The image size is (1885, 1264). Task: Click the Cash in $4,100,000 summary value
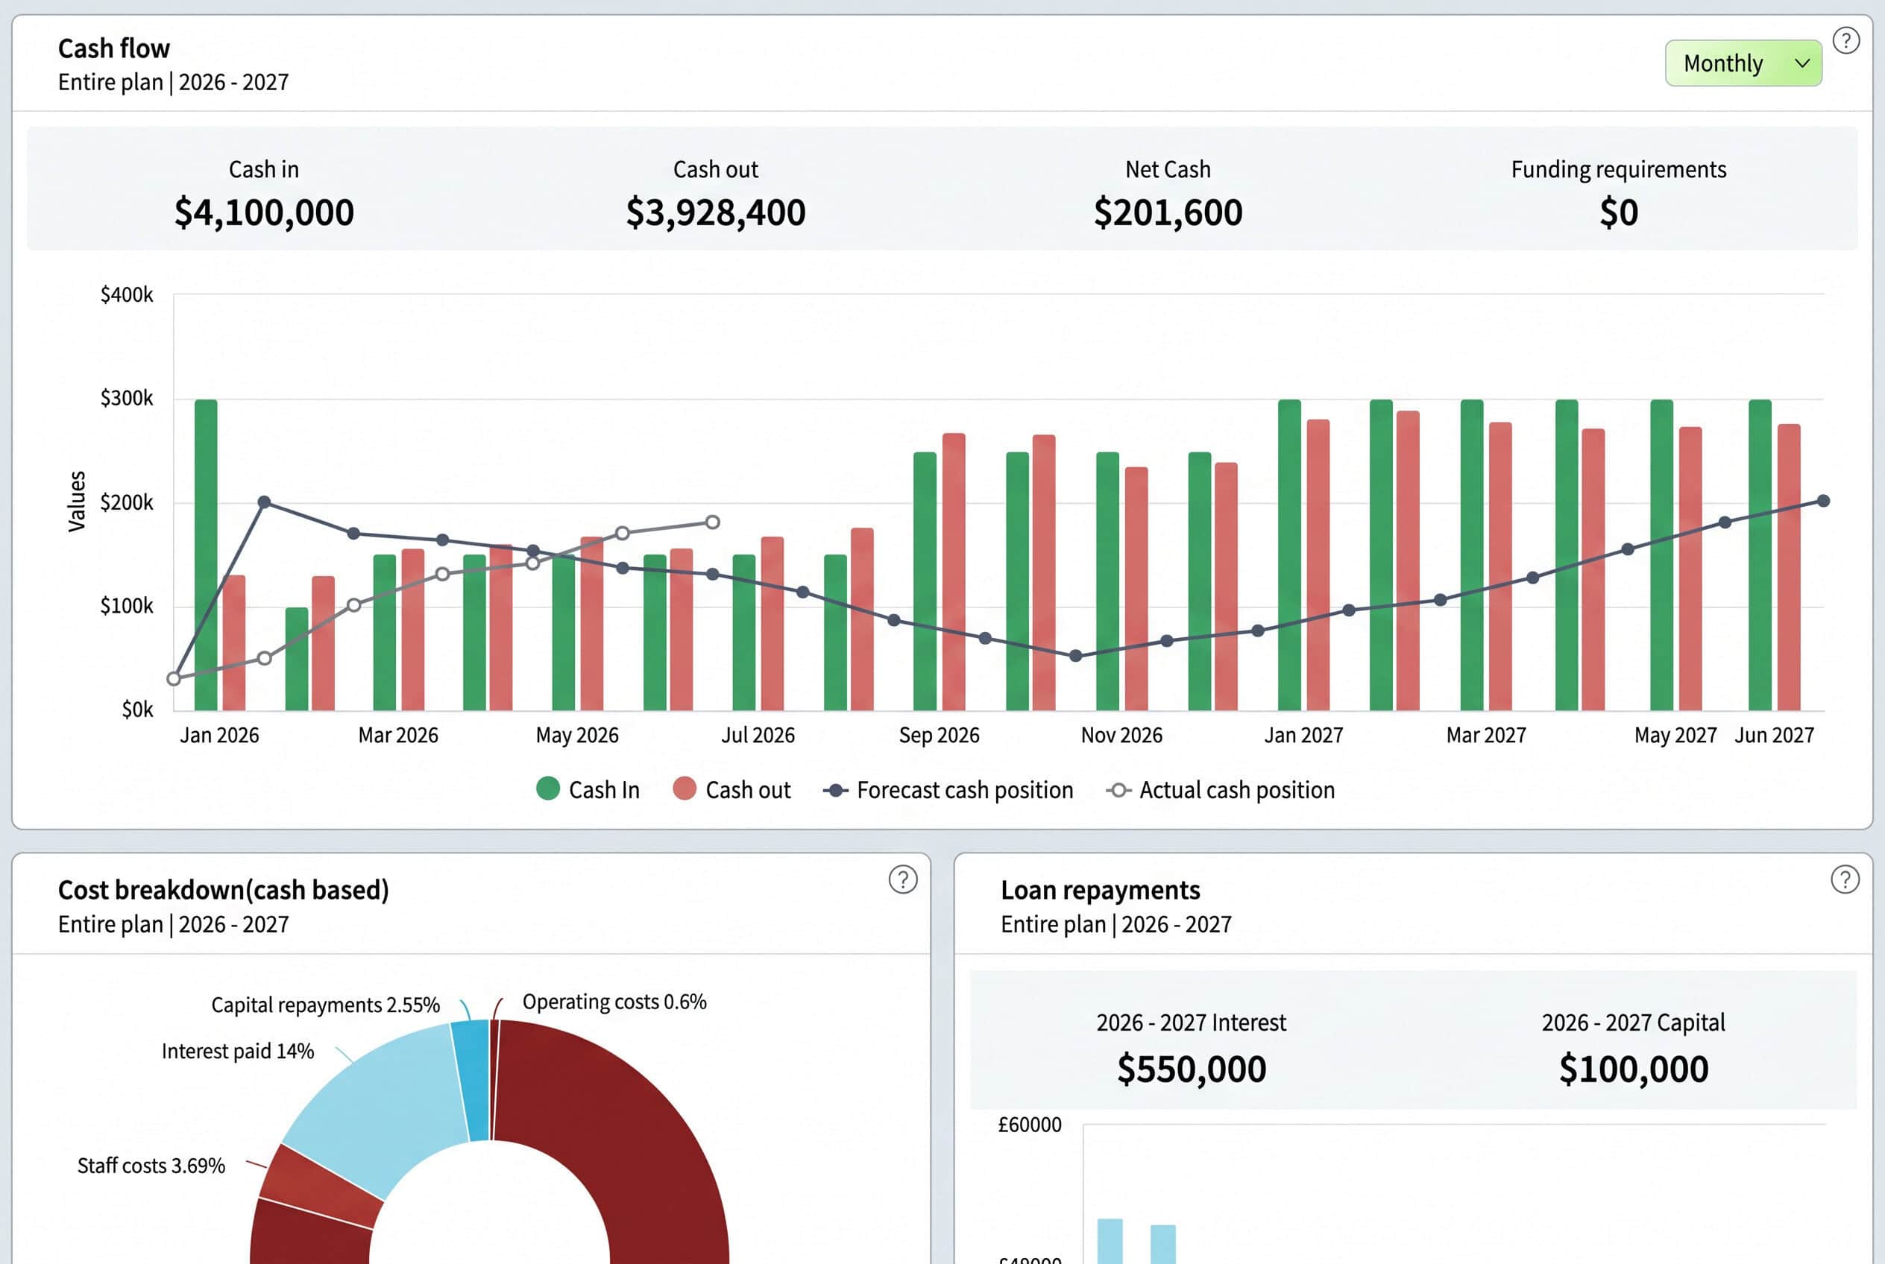coord(264,212)
